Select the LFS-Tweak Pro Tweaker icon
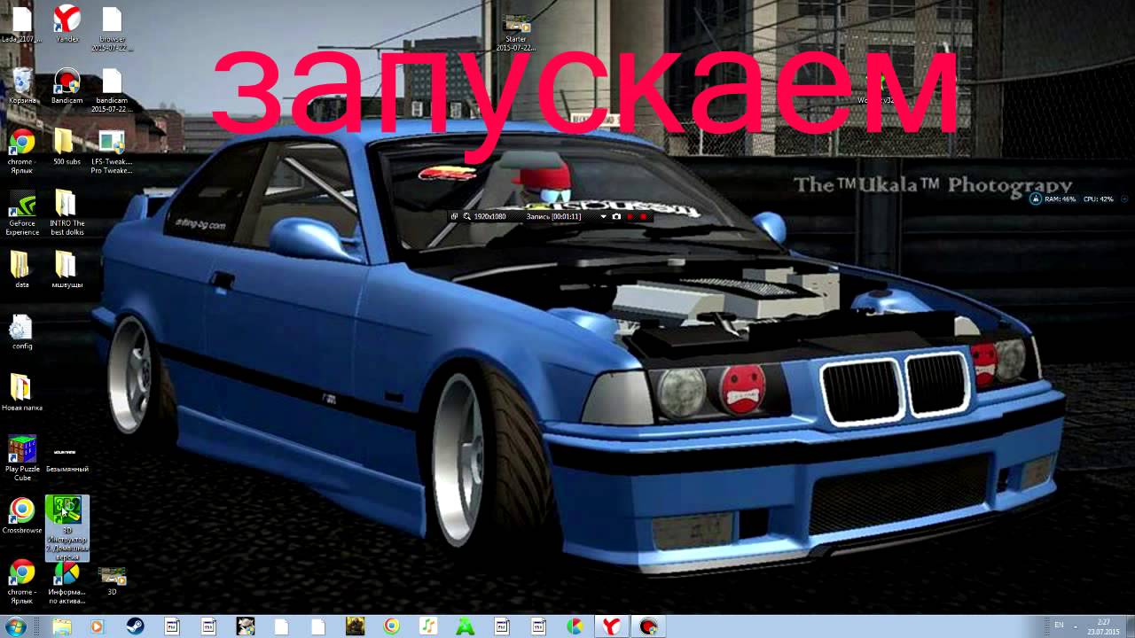 click(112, 152)
